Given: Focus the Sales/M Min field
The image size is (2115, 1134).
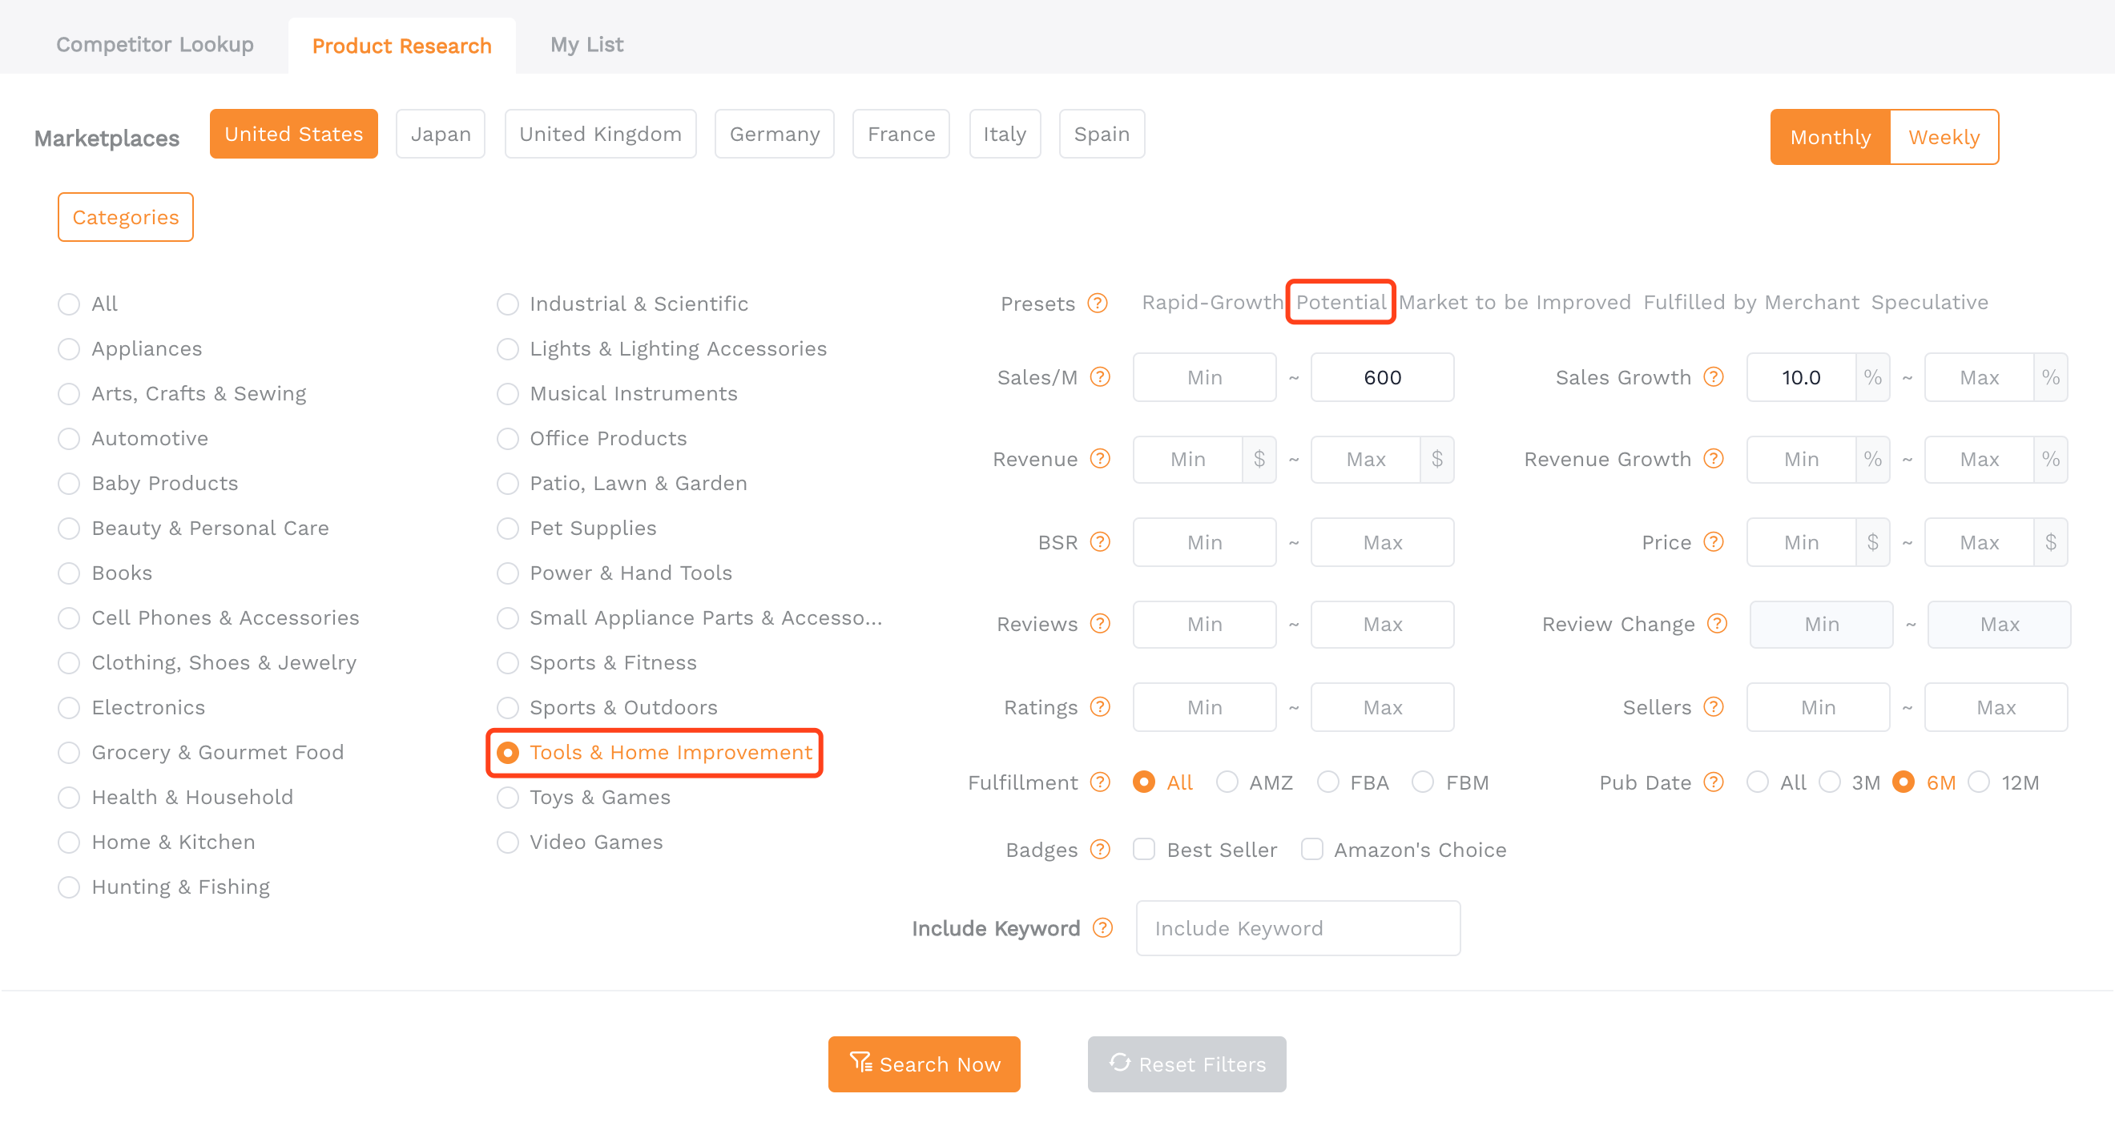Looking at the screenshot, I should coord(1204,377).
